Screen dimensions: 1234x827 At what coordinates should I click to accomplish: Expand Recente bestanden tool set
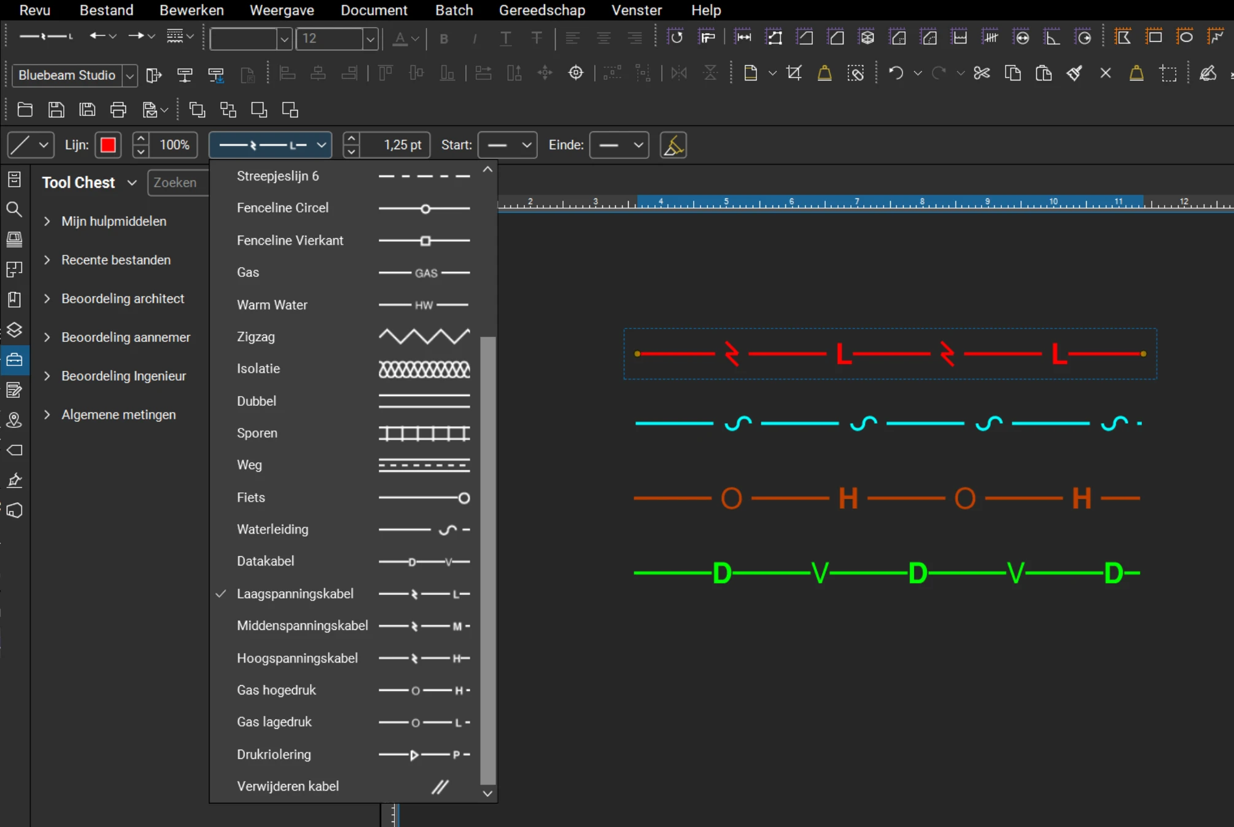point(47,260)
